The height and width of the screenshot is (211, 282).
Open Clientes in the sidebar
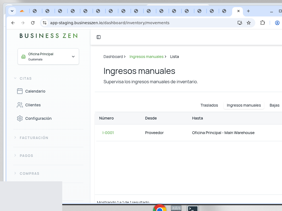click(x=29, y=105)
